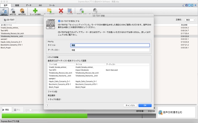This screenshot has height=123, width=198.
Task: Select Boccherini_Concerto_478-1 in the dialog ファイル名 column
Action: [x=60, y=84]
